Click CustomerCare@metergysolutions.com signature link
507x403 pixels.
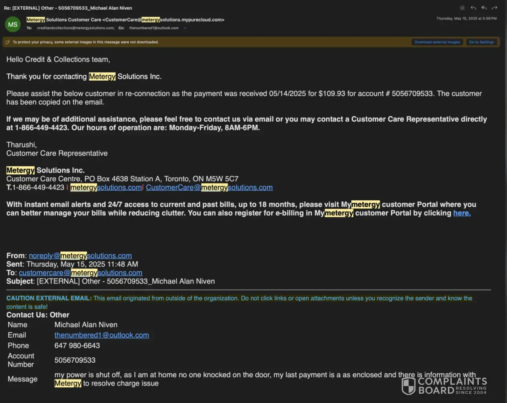click(x=209, y=187)
